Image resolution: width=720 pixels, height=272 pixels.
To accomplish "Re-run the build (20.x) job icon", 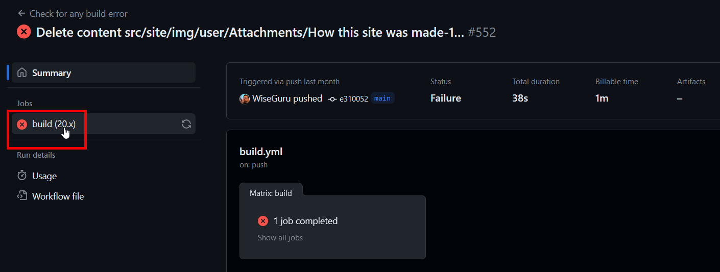I will [x=186, y=124].
